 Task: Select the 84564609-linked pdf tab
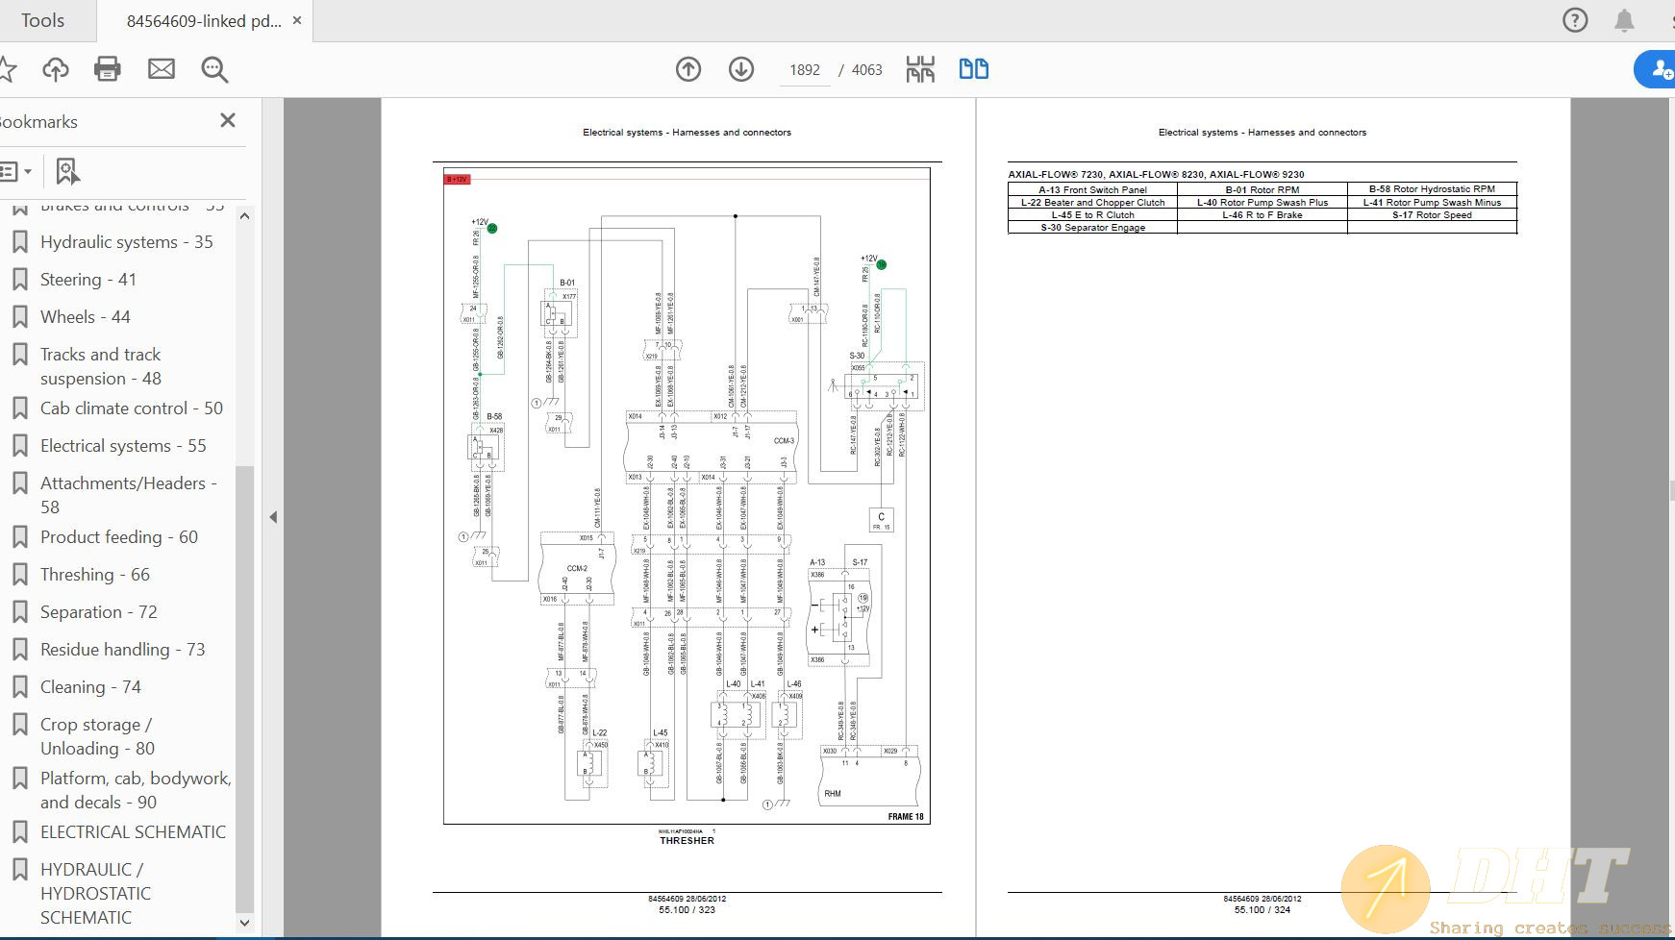(x=204, y=21)
